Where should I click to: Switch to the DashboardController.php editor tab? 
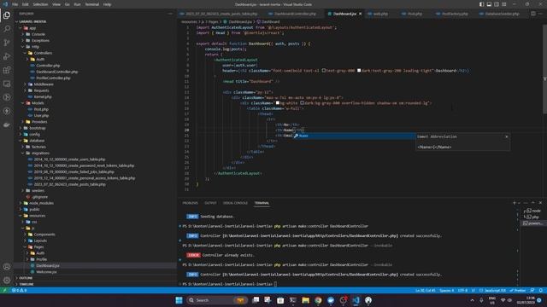point(295,14)
